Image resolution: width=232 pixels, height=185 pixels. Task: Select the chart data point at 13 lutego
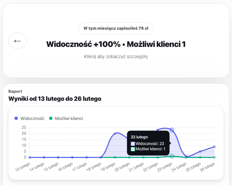pos(30,157)
